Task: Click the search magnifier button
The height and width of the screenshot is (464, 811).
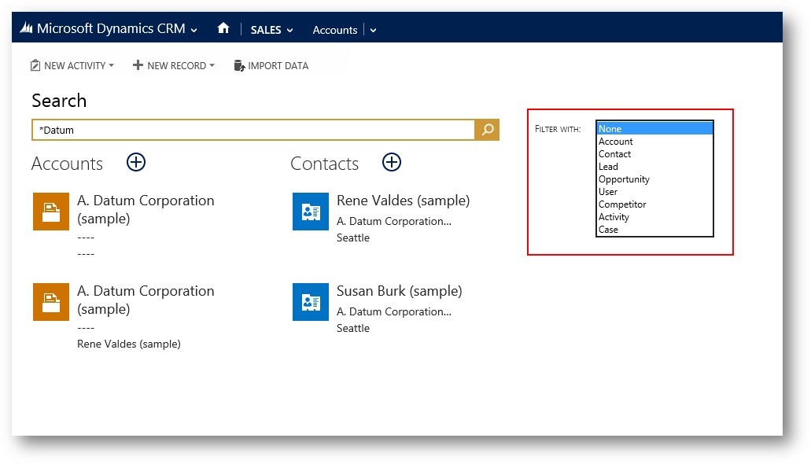Action: coord(487,130)
